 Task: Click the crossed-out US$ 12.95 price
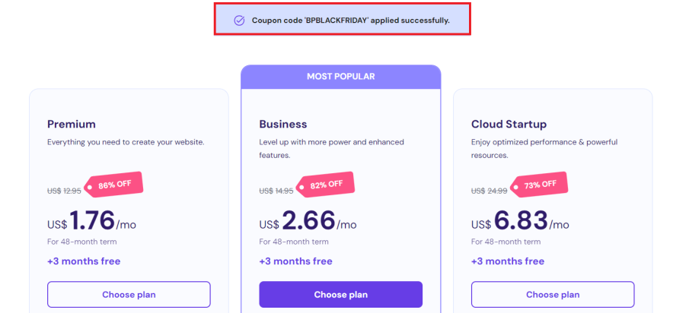tap(63, 190)
